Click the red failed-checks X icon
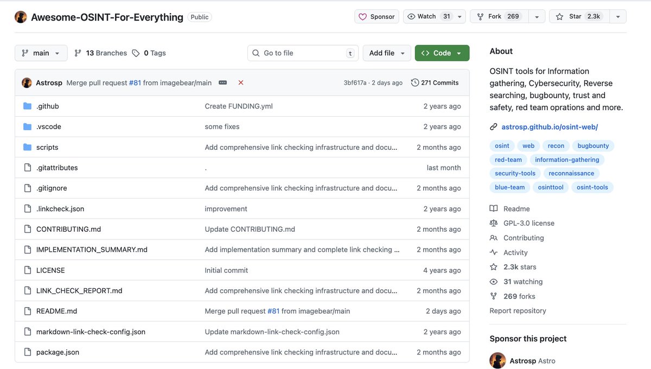This screenshot has height=369, width=651. point(241,82)
